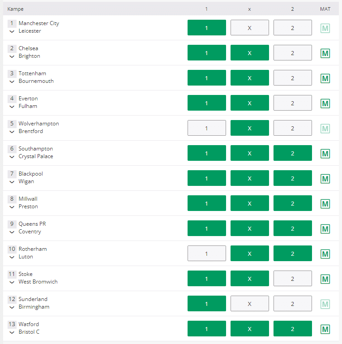342x344 pixels.
Task: Select the 2 pick for Chelsea-Brighton
Action: (x=292, y=53)
